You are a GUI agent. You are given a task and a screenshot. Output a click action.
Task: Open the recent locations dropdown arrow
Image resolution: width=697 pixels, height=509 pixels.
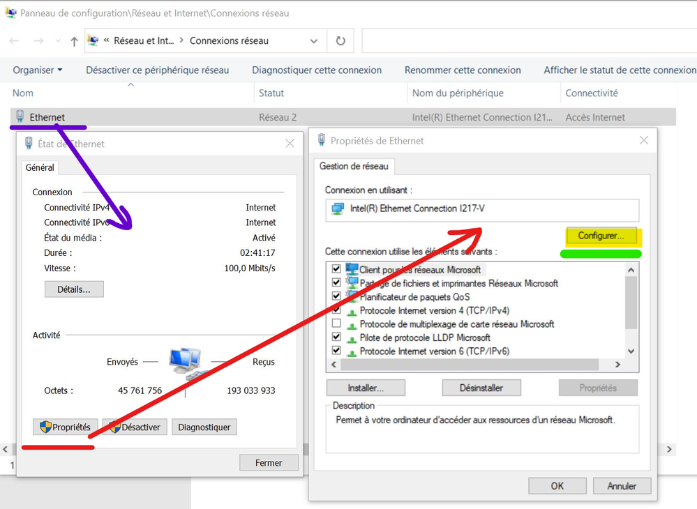coord(57,41)
